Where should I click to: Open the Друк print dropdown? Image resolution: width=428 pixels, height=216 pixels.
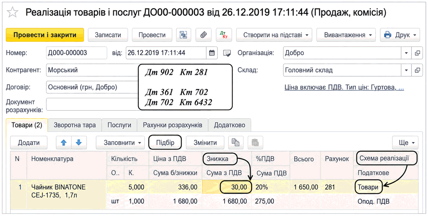(x=400, y=35)
